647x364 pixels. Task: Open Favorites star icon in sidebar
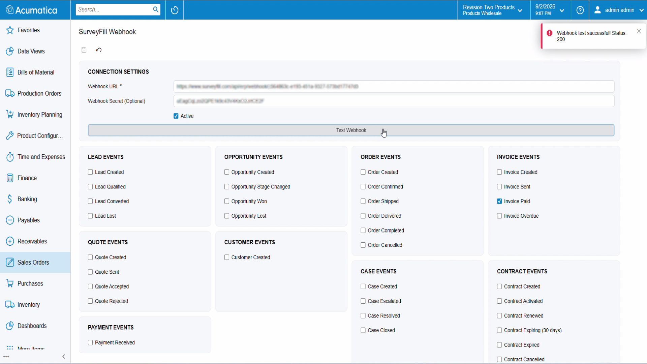coord(10,30)
